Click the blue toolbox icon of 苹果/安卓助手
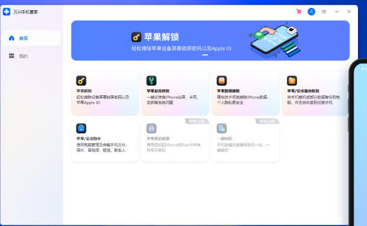 coord(81,128)
